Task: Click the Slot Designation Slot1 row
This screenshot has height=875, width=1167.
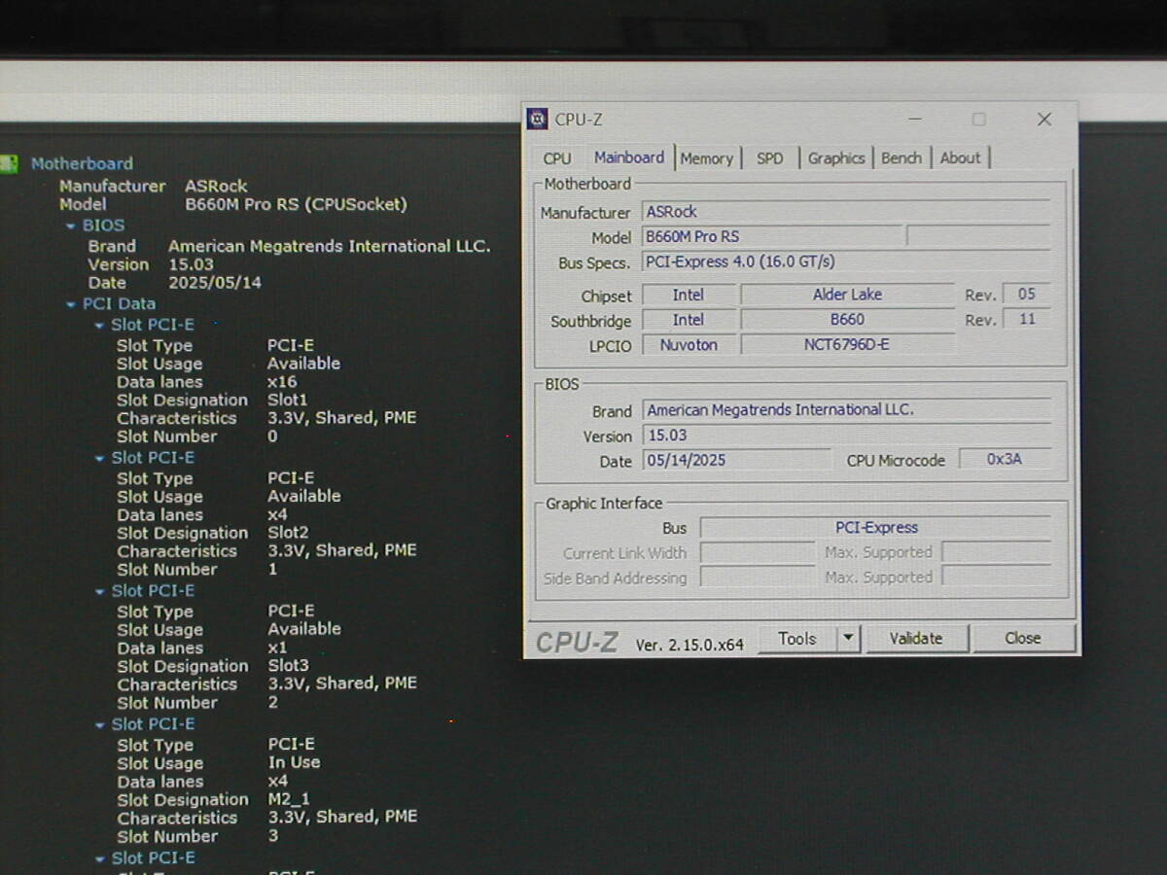Action: coord(212,400)
